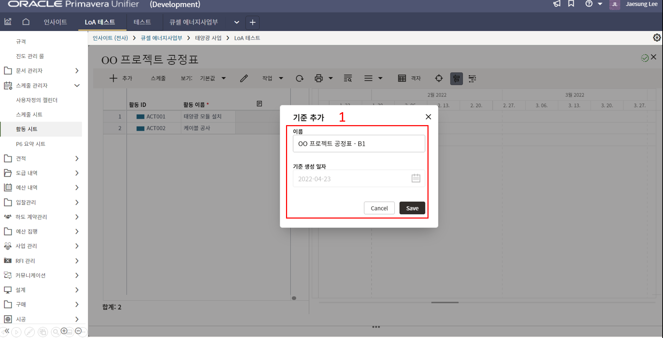Click the pencil edit icon in toolbar
The height and width of the screenshot is (338, 663).
[x=244, y=78]
